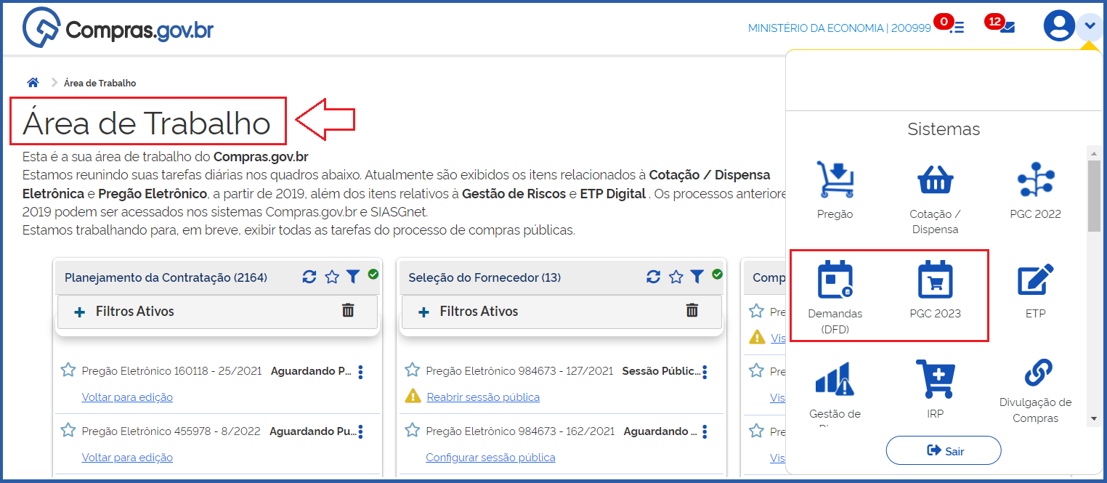This screenshot has height=483, width=1107.
Task: Open three-dot menu for Pregão 984673 - 162/2021
Action: point(705,432)
